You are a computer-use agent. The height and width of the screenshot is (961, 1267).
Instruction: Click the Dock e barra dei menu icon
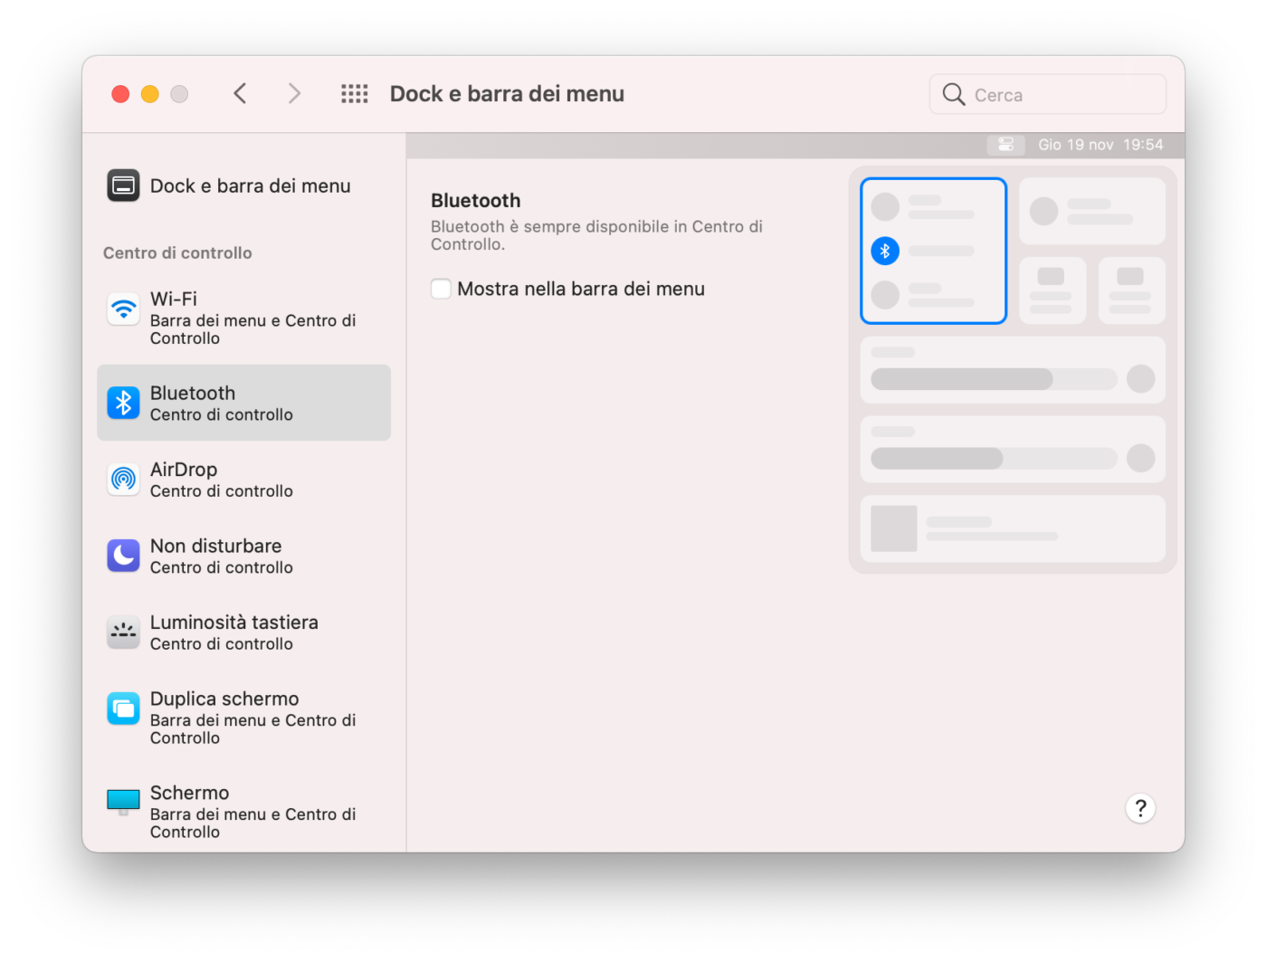pos(123,186)
